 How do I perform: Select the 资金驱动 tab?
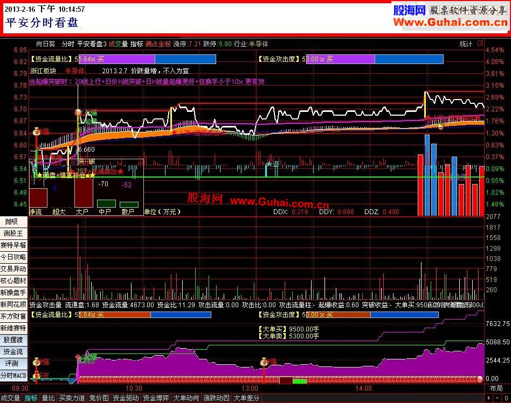point(126,398)
